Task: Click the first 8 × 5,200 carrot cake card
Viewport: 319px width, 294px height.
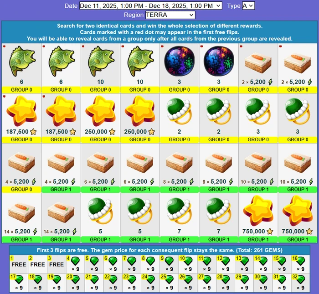Action: click(179, 168)
